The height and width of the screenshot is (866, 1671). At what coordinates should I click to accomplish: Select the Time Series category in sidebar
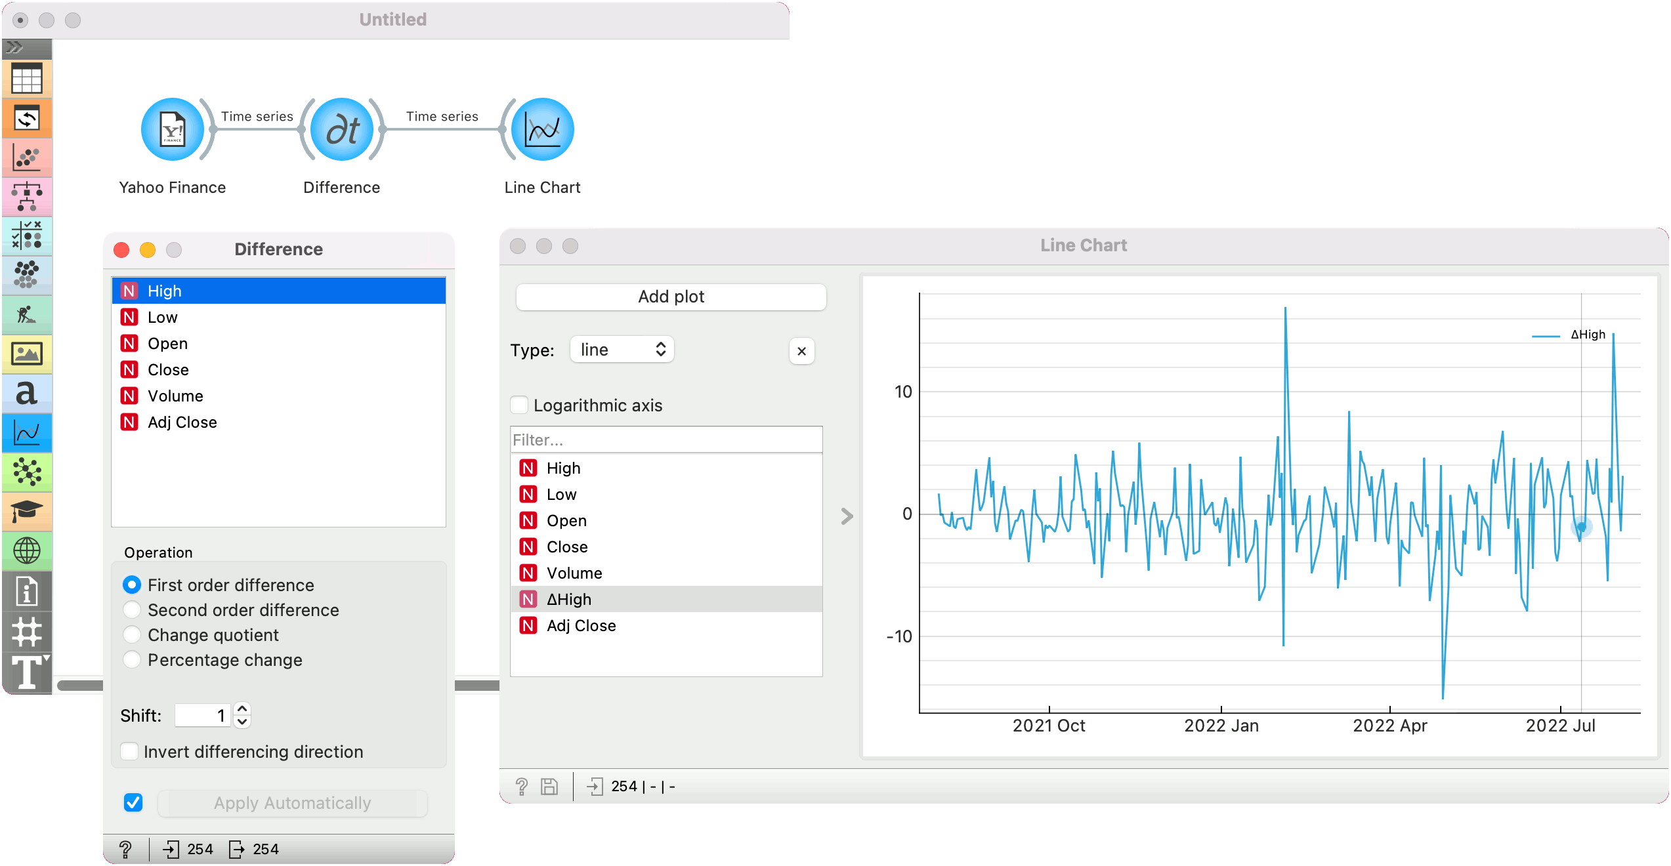point(27,433)
